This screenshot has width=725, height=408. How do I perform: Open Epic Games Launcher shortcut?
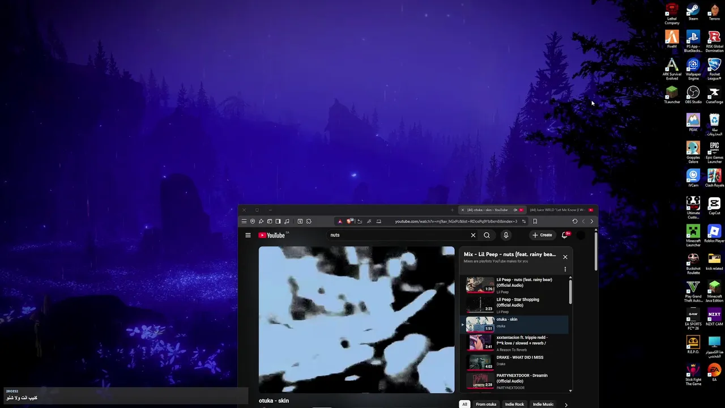click(x=714, y=153)
